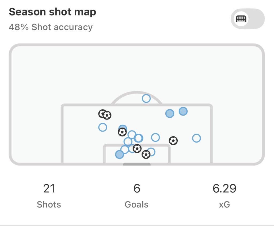Select the lone goal ball right of center
Screen dimensions: 274x229
tap(173, 140)
